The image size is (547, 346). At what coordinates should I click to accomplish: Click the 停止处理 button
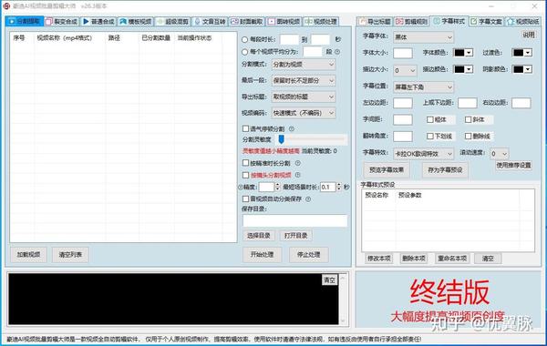[309, 255]
